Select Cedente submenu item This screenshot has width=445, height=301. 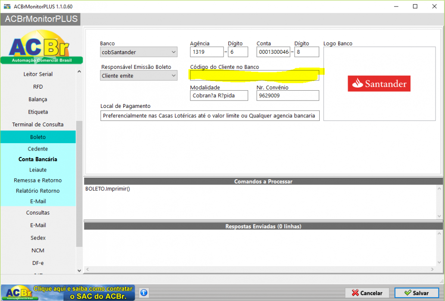tap(38, 149)
